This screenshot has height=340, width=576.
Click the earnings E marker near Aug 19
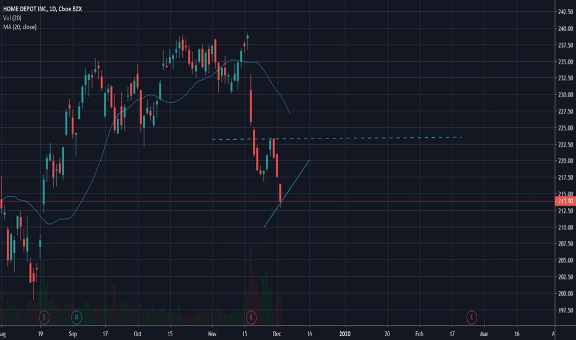point(44,317)
